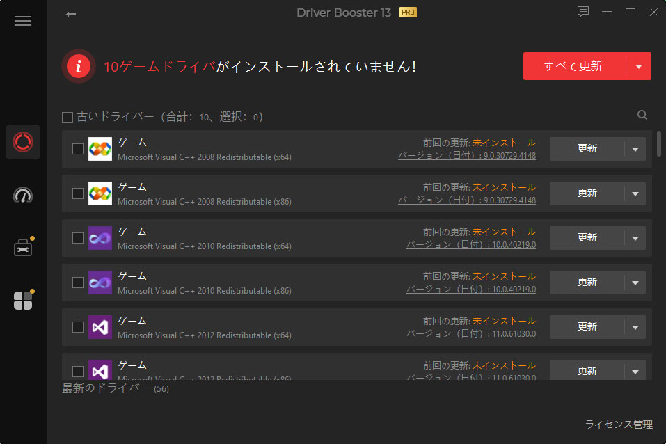The height and width of the screenshot is (444, 666).
Task: Click icon of Visual C++ 2010 (x64)
Action: [x=100, y=238]
